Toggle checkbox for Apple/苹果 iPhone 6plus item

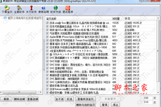[x=47, y=37]
